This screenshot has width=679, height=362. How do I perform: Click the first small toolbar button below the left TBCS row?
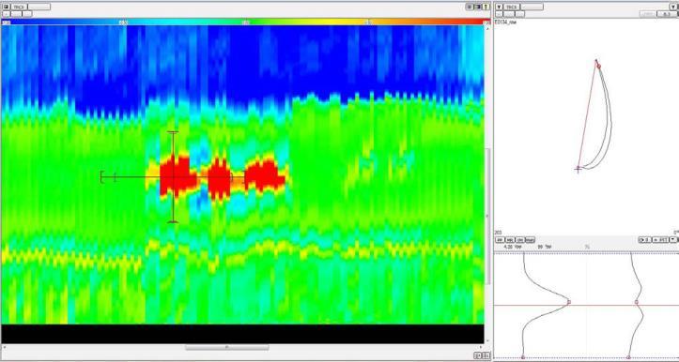tap(6, 14)
